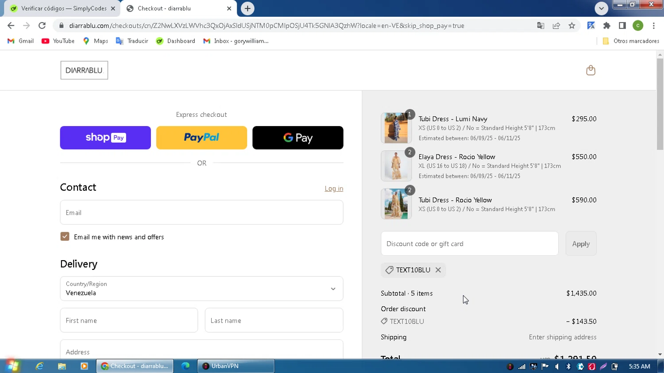Click the network signal tray icon

pos(522,366)
